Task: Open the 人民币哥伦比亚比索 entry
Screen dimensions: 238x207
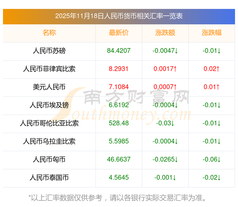Action: [x=49, y=123]
